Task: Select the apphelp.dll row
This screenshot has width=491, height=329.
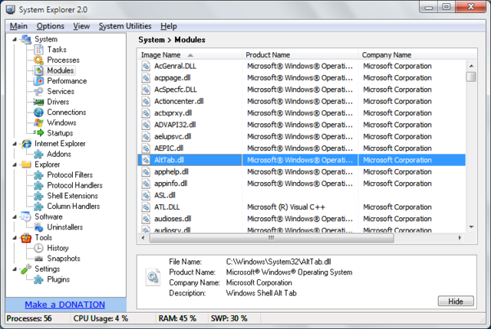Action: click(302, 172)
